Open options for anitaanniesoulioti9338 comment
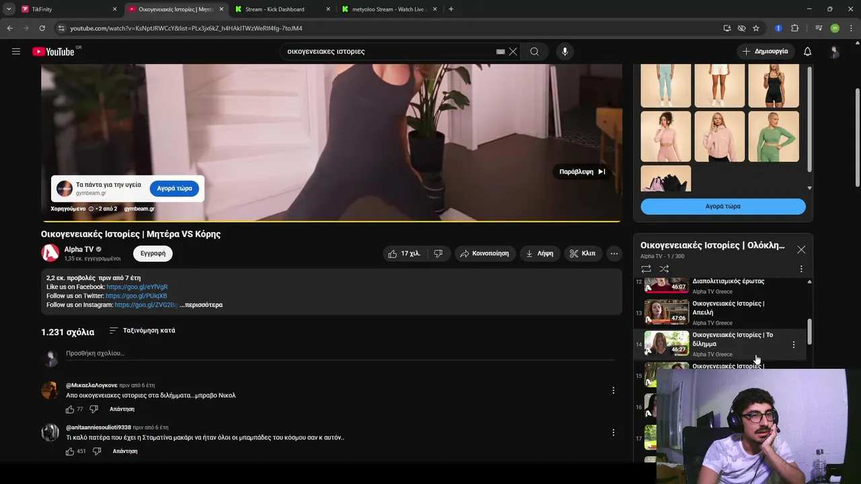This screenshot has width=861, height=484. 613,433
